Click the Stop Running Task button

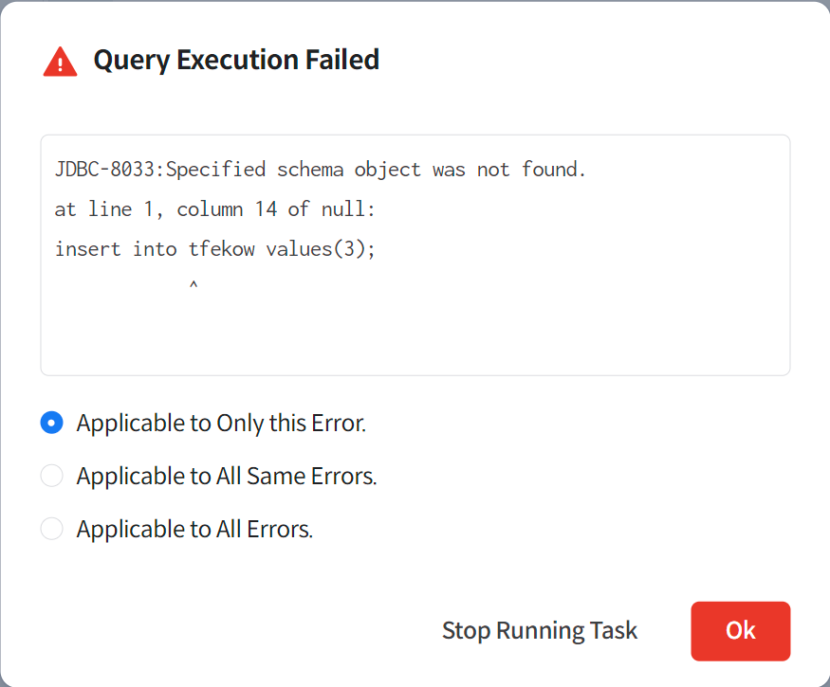(x=539, y=631)
